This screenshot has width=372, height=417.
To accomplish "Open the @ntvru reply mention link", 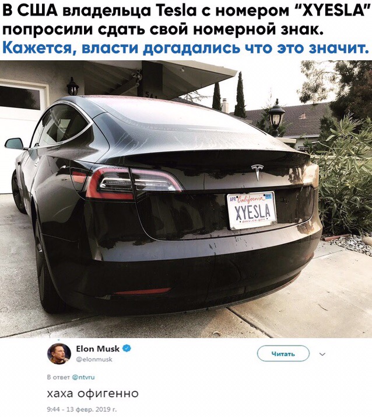I will (83, 377).
